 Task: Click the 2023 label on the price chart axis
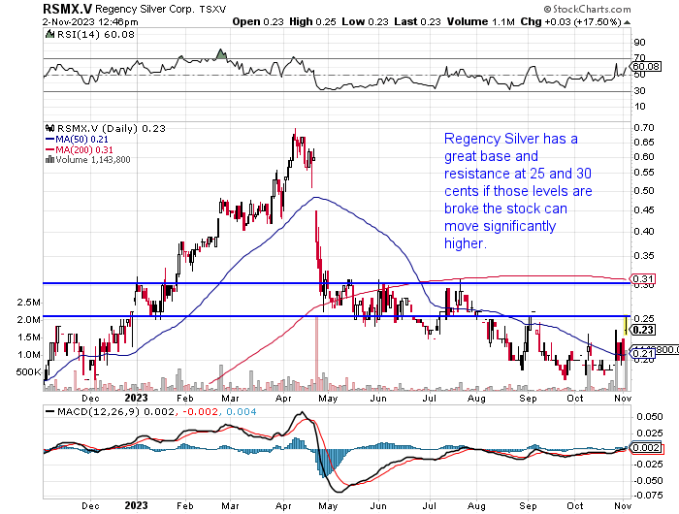137,398
